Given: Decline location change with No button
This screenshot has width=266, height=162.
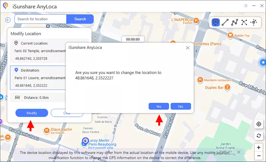Looking at the screenshot, I should coord(181,106).
